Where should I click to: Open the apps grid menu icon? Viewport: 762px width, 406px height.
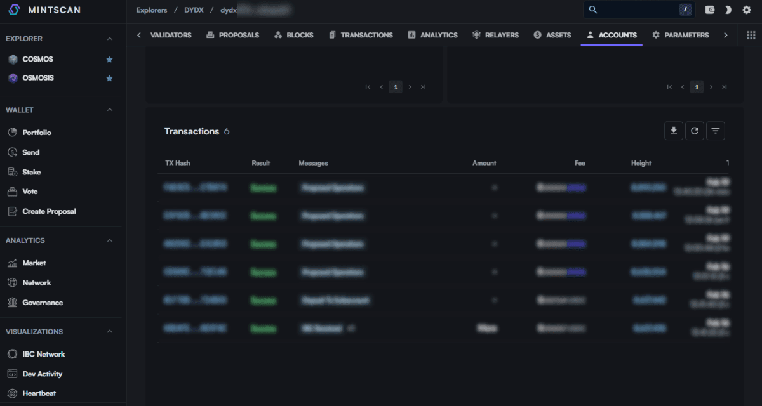(x=751, y=36)
